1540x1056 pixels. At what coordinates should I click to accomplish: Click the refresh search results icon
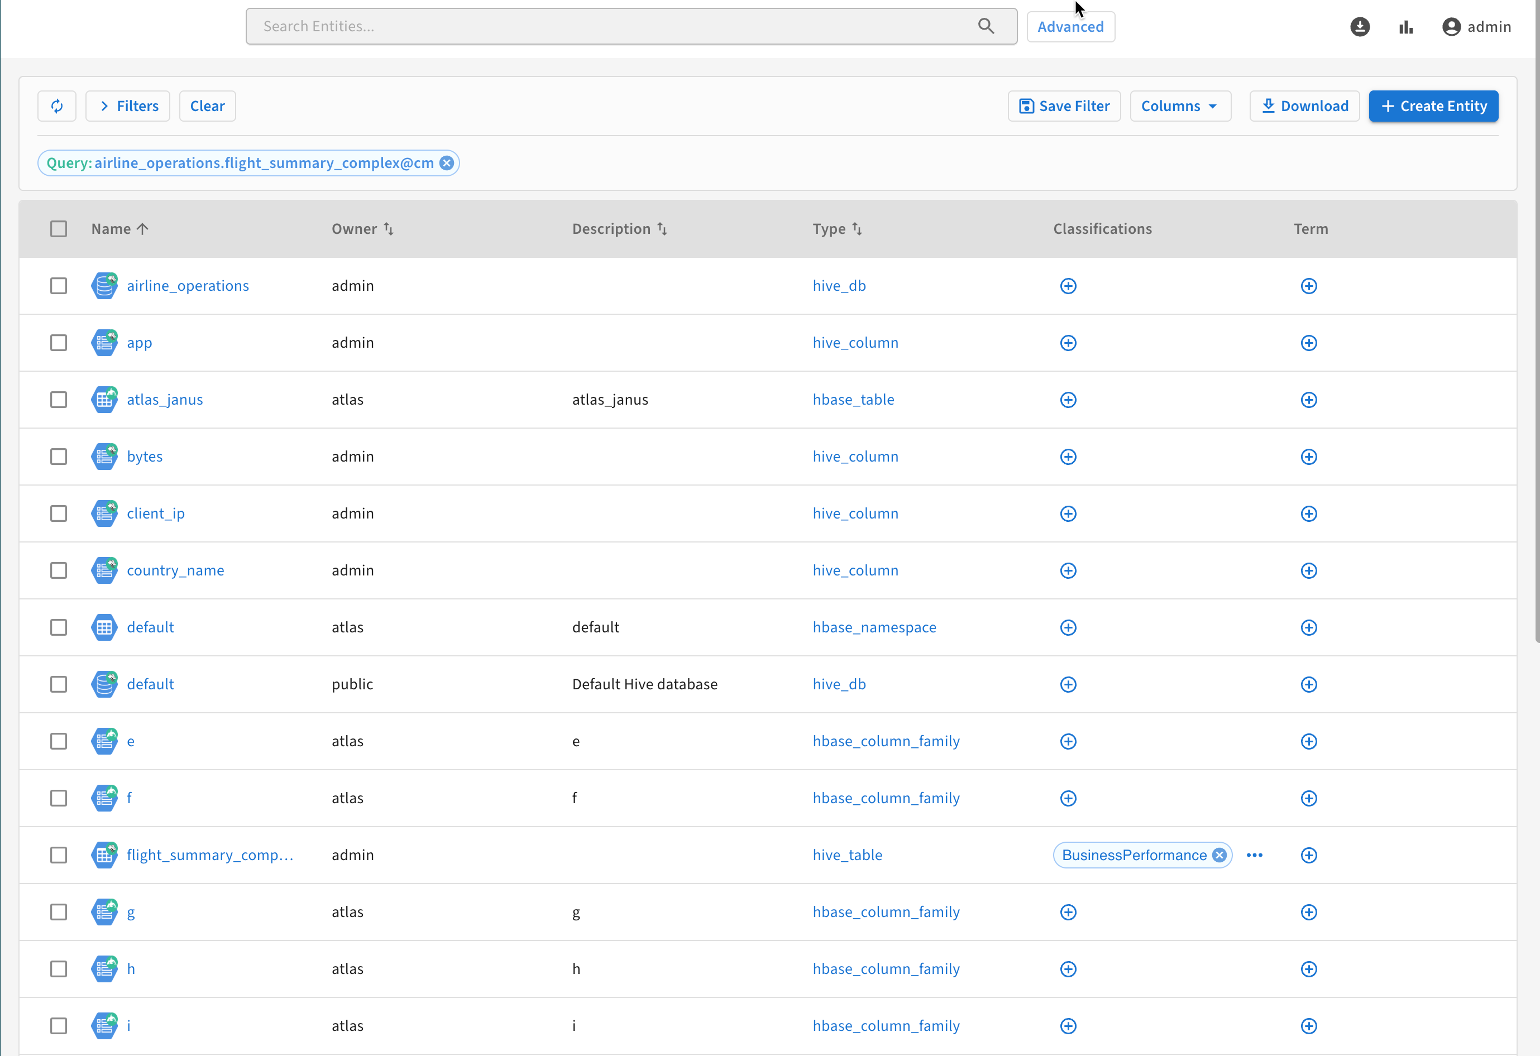pyautogui.click(x=57, y=106)
